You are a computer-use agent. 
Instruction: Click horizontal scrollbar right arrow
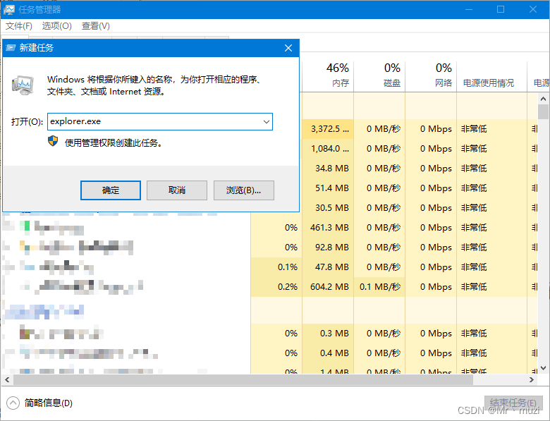[532, 379]
